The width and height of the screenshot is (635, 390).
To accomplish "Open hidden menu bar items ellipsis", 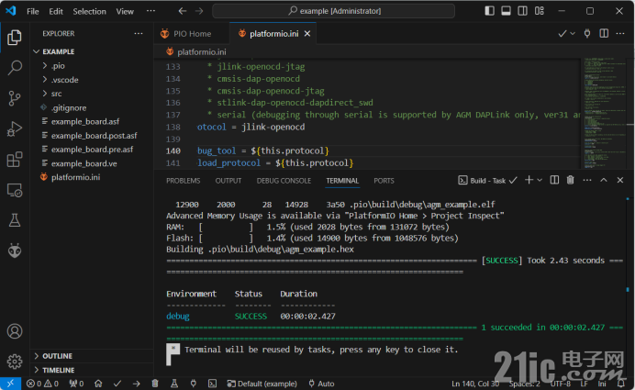I will (150, 11).
